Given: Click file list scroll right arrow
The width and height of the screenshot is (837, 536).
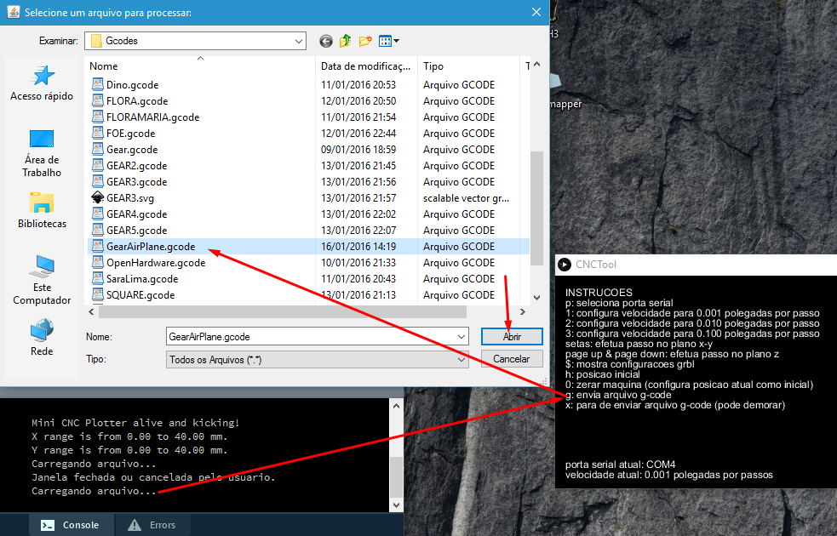Looking at the screenshot, I should 523,311.
